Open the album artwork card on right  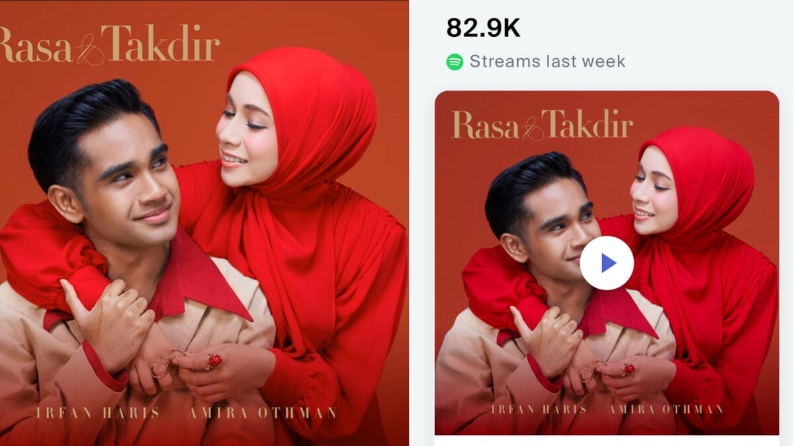(x=607, y=263)
